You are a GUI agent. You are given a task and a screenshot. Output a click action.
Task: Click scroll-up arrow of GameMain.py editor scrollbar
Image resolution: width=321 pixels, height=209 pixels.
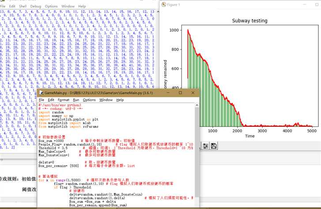pyautogui.click(x=197, y=105)
